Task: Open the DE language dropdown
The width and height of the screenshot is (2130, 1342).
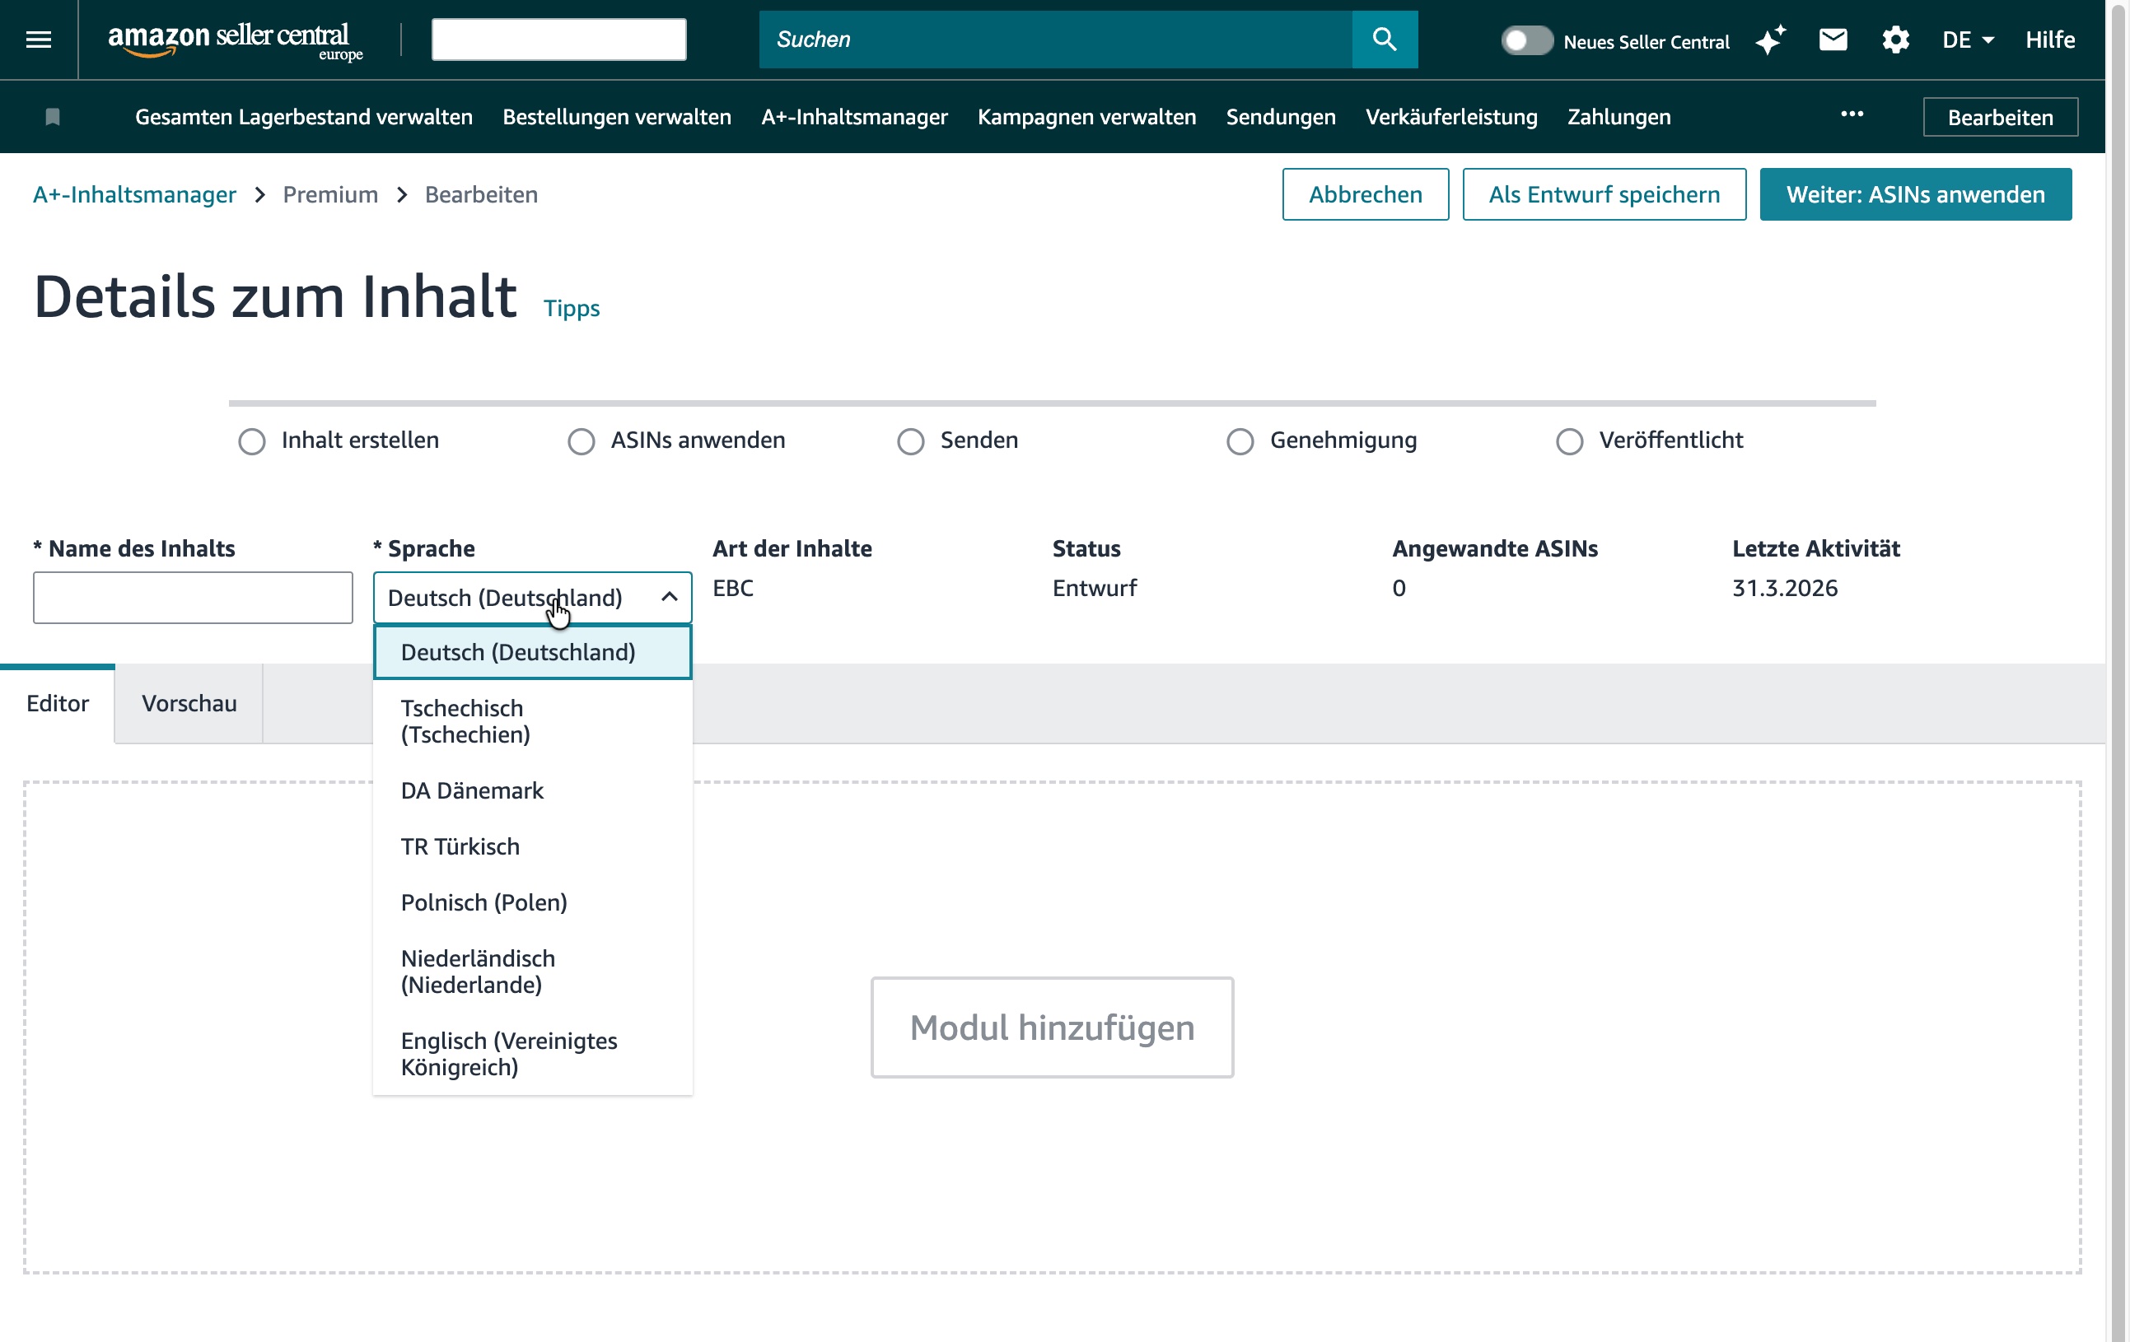Action: coord(1968,40)
